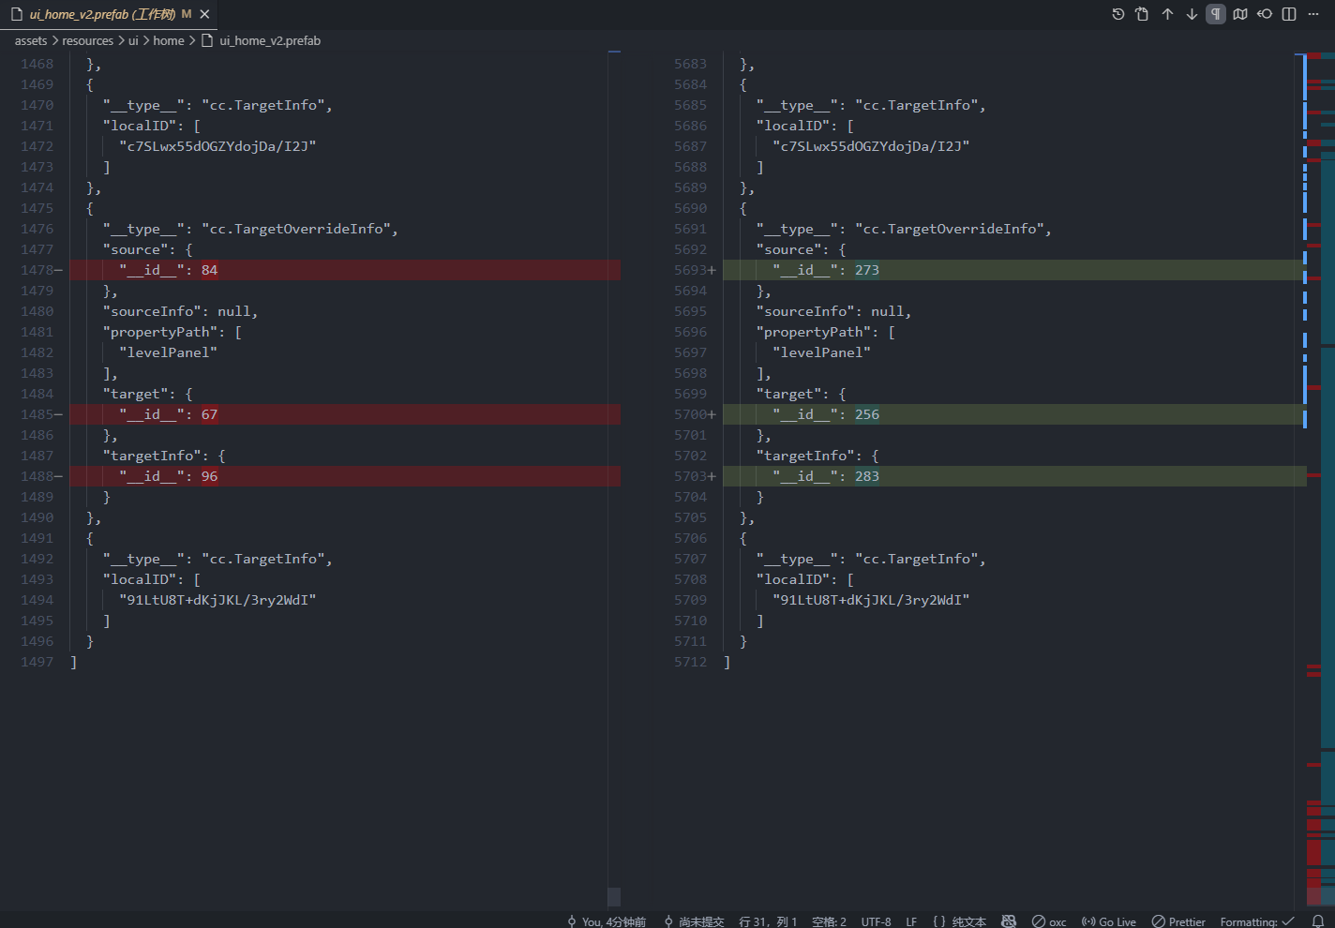Click Go Live in status bar
The image size is (1335, 928).
click(1109, 921)
